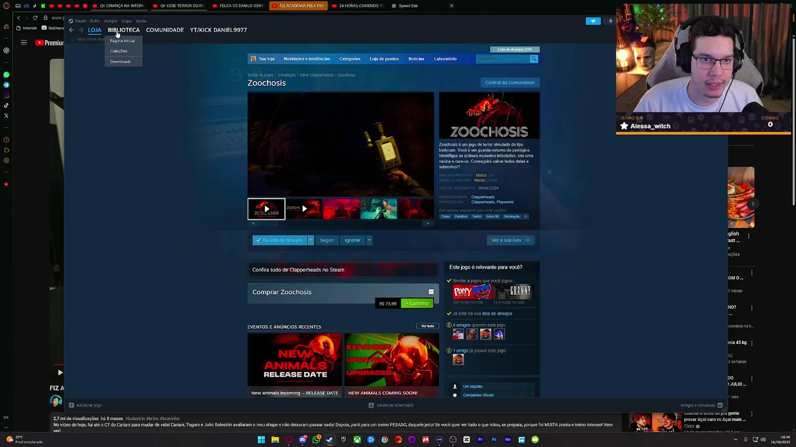Switch to the FIZ ACADEMIA browser tab
The height and width of the screenshot is (447, 796).
[x=297, y=6]
